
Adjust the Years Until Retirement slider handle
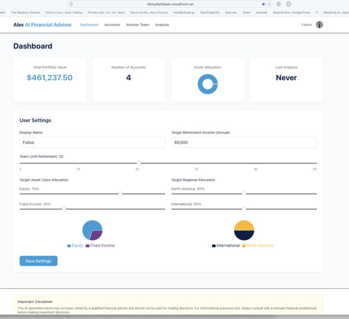[139, 163]
